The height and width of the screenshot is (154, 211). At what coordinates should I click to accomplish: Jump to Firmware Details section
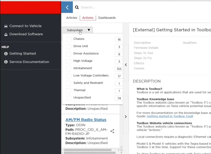[x=146, y=48]
